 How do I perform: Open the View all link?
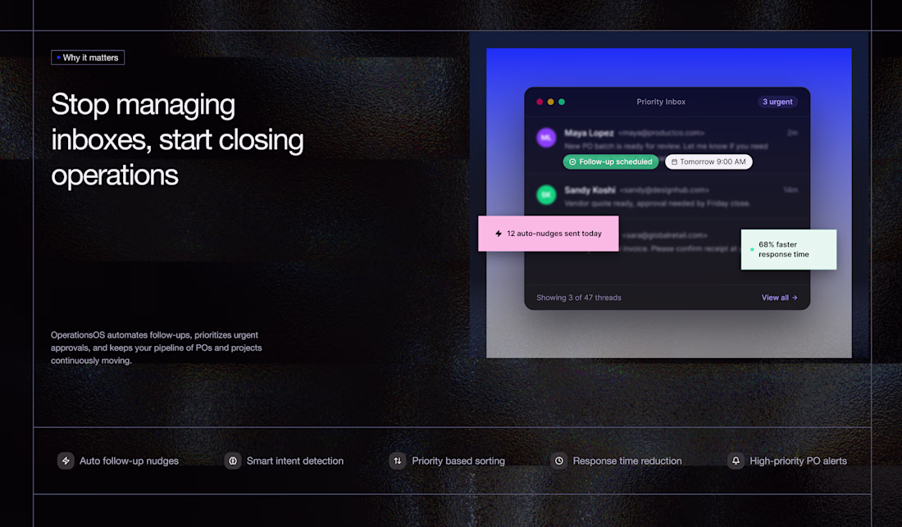[780, 298]
